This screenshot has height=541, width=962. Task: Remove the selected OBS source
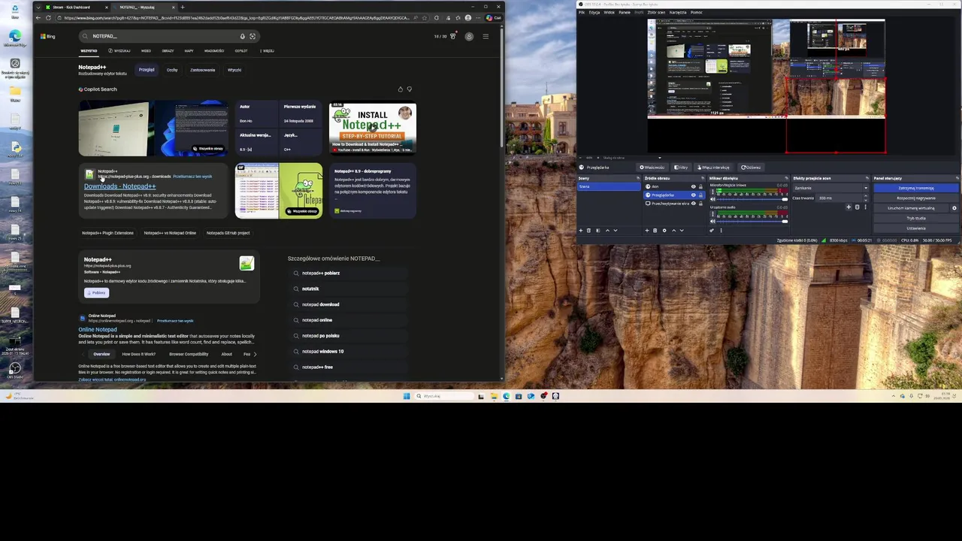click(655, 231)
